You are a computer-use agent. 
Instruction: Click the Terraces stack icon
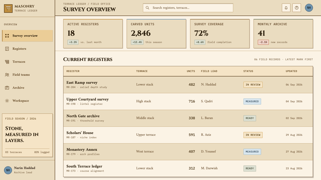click(x=7, y=62)
